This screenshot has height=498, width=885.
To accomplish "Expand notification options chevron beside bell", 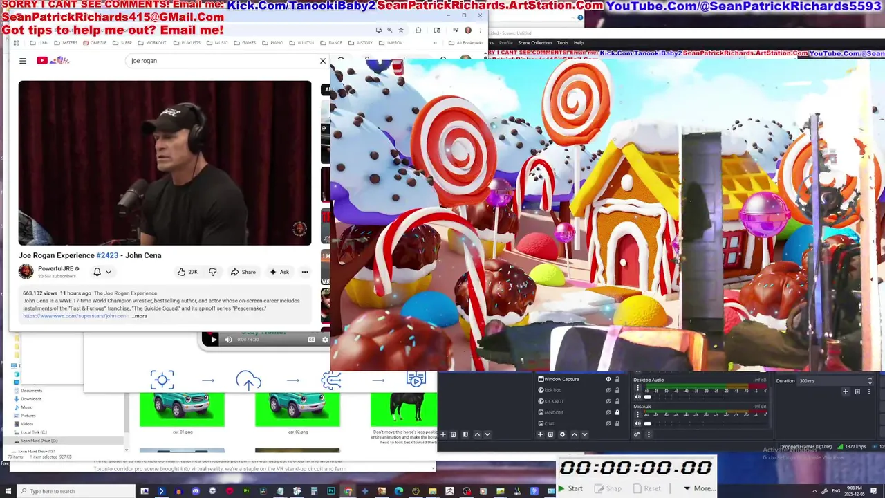I will 109,272.
